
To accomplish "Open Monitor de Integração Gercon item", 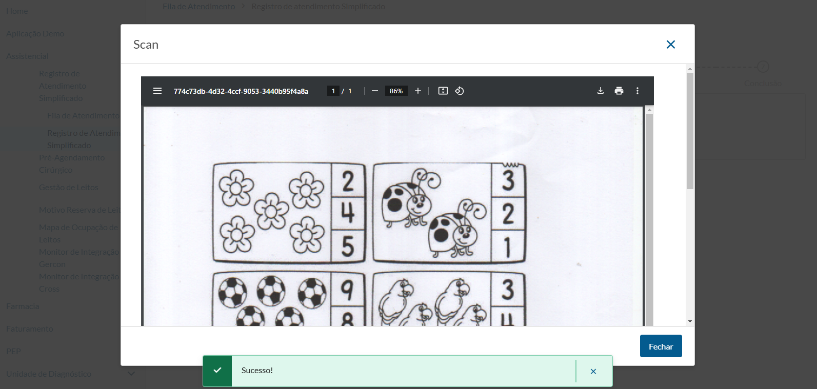I will 79,258.
